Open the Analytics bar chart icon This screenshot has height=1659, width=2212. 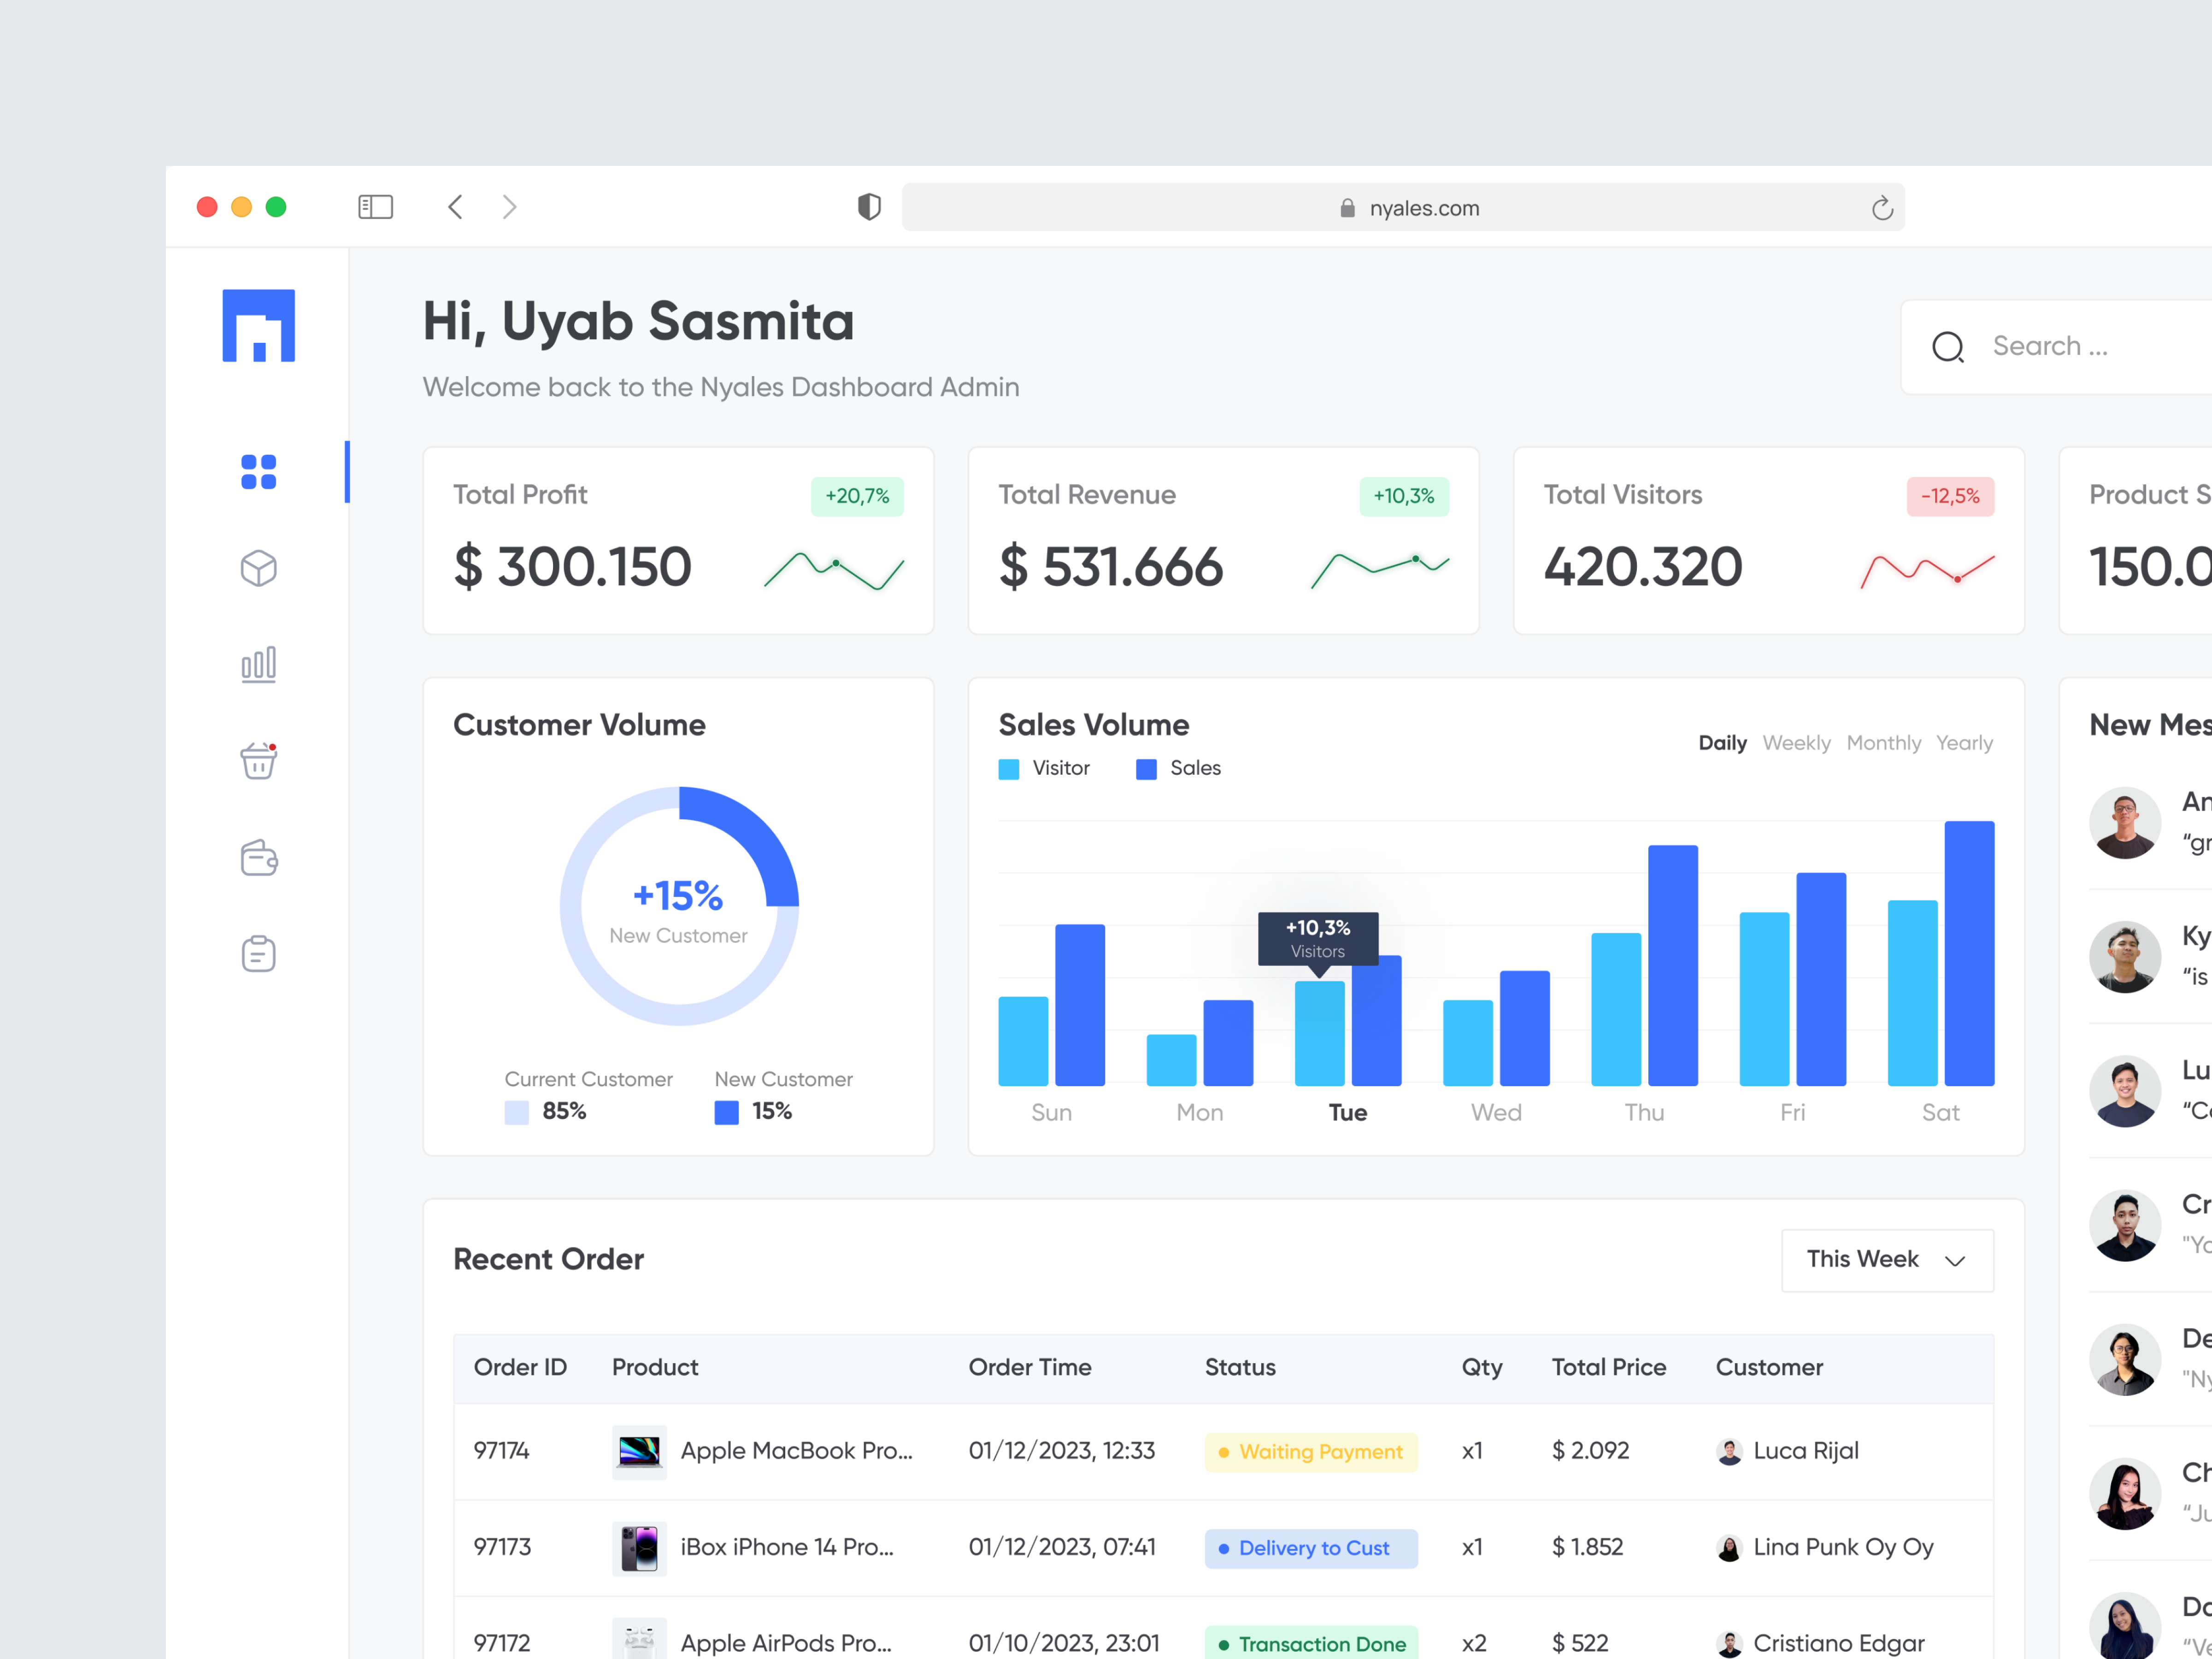(258, 664)
